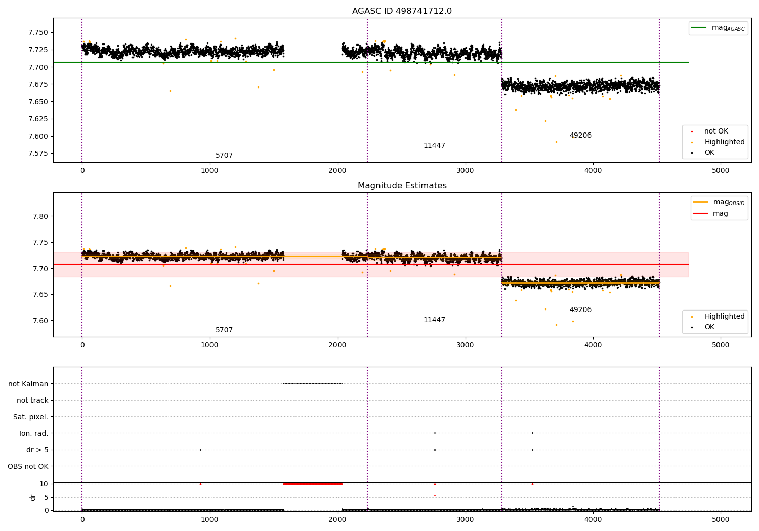Click obsid label 5707 in top plot
The image size is (759, 531).
click(x=224, y=156)
